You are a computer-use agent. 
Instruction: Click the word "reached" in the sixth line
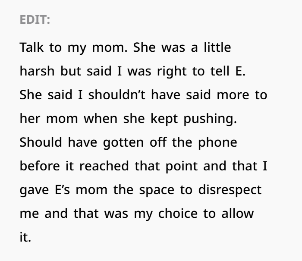tap(104, 166)
